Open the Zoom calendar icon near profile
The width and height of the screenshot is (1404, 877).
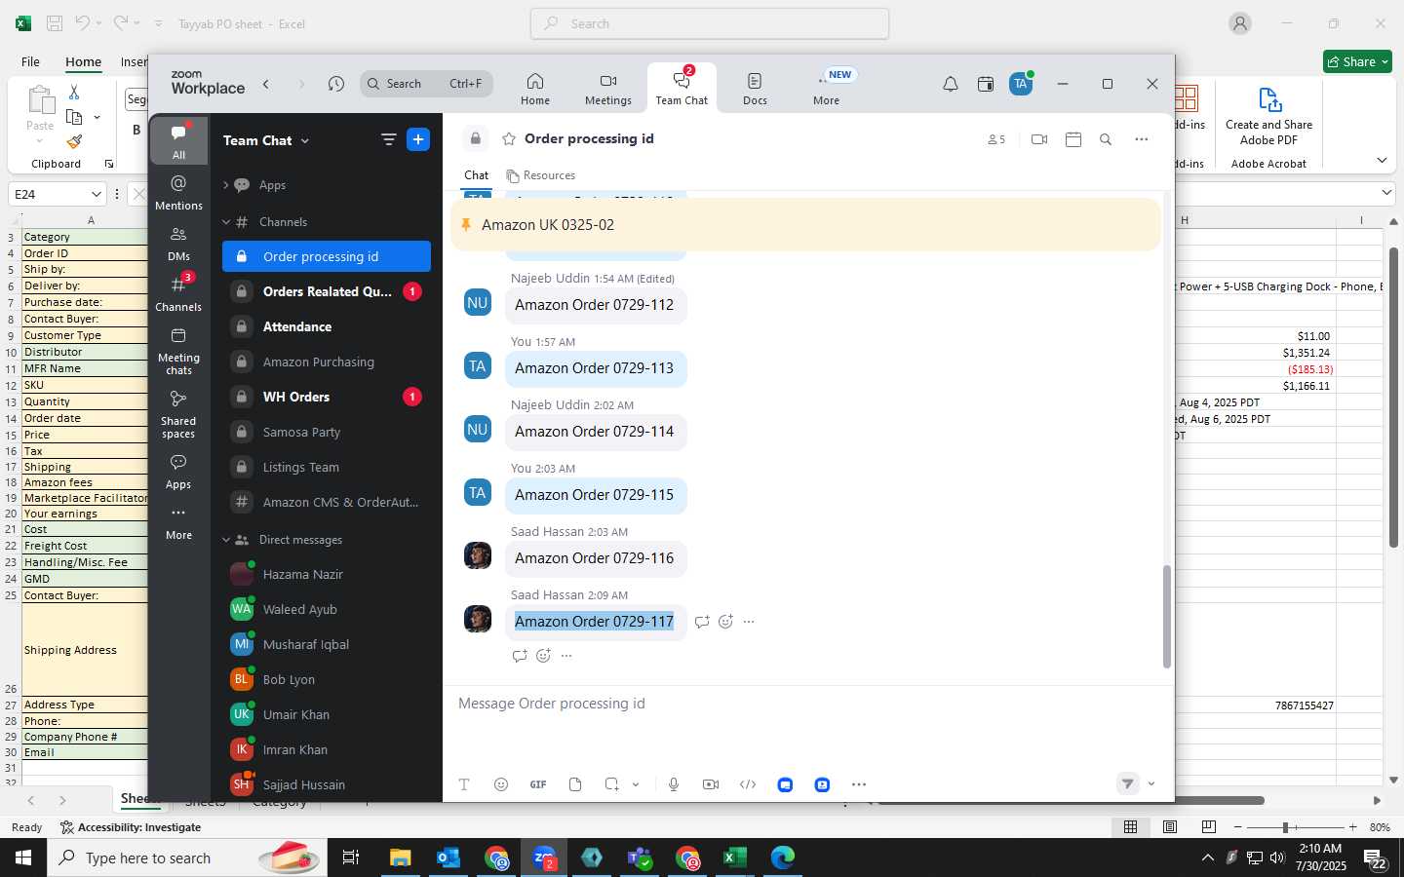986,84
